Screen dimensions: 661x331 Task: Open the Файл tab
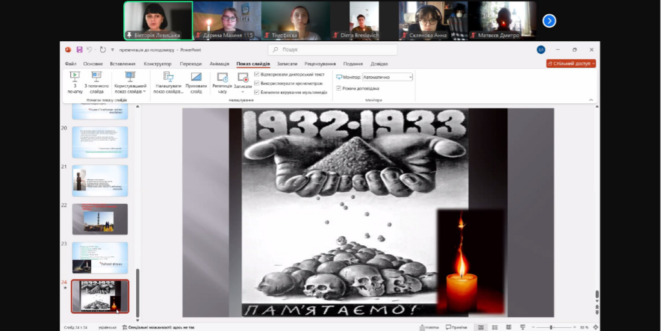(71, 64)
